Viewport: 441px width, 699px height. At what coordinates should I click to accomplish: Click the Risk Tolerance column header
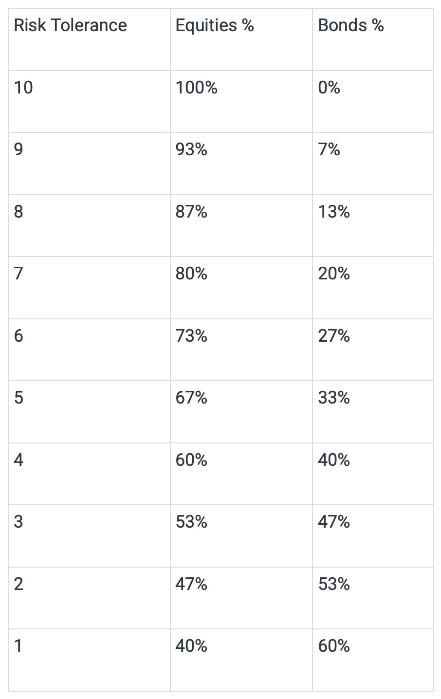(89, 39)
